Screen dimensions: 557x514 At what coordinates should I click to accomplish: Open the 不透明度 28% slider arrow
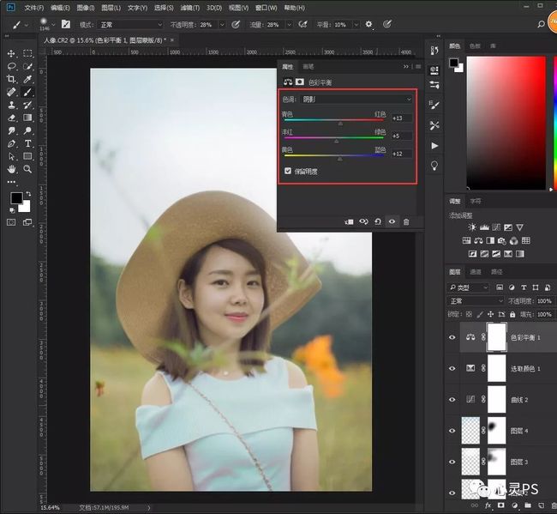click(x=222, y=25)
